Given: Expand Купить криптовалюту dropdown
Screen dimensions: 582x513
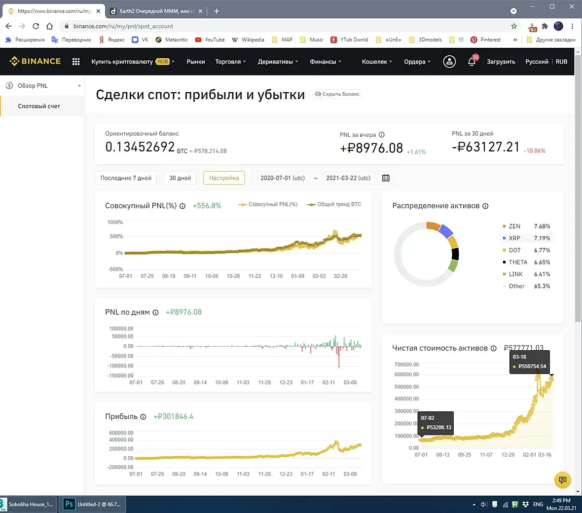Looking at the screenshot, I should click(x=133, y=62).
